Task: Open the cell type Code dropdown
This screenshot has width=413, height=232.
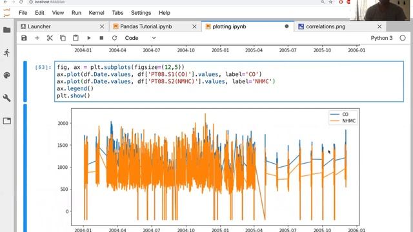Action: point(140,38)
